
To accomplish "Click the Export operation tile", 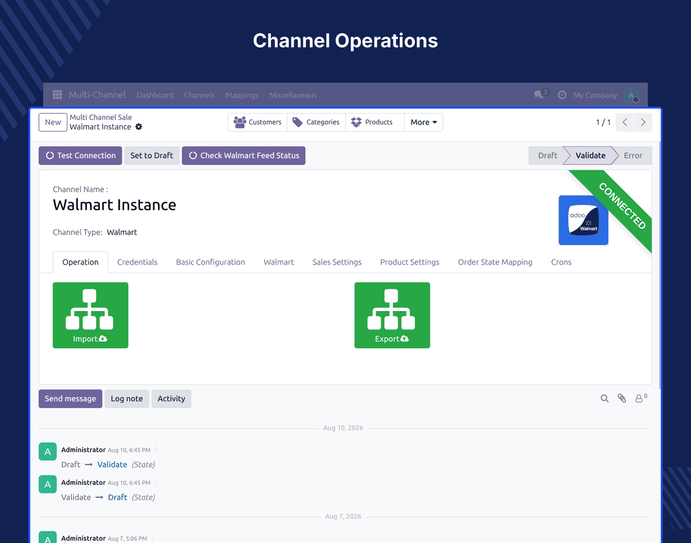I will (x=392, y=315).
